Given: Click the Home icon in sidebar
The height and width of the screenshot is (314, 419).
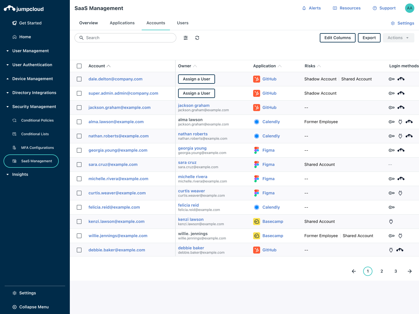Looking at the screenshot, I should tap(15, 37).
